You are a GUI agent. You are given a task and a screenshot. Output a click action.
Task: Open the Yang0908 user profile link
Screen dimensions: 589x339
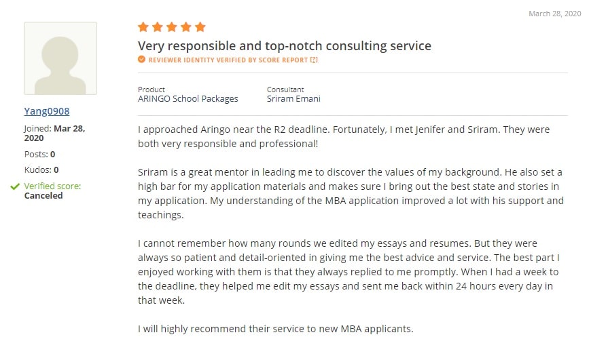[x=47, y=111]
